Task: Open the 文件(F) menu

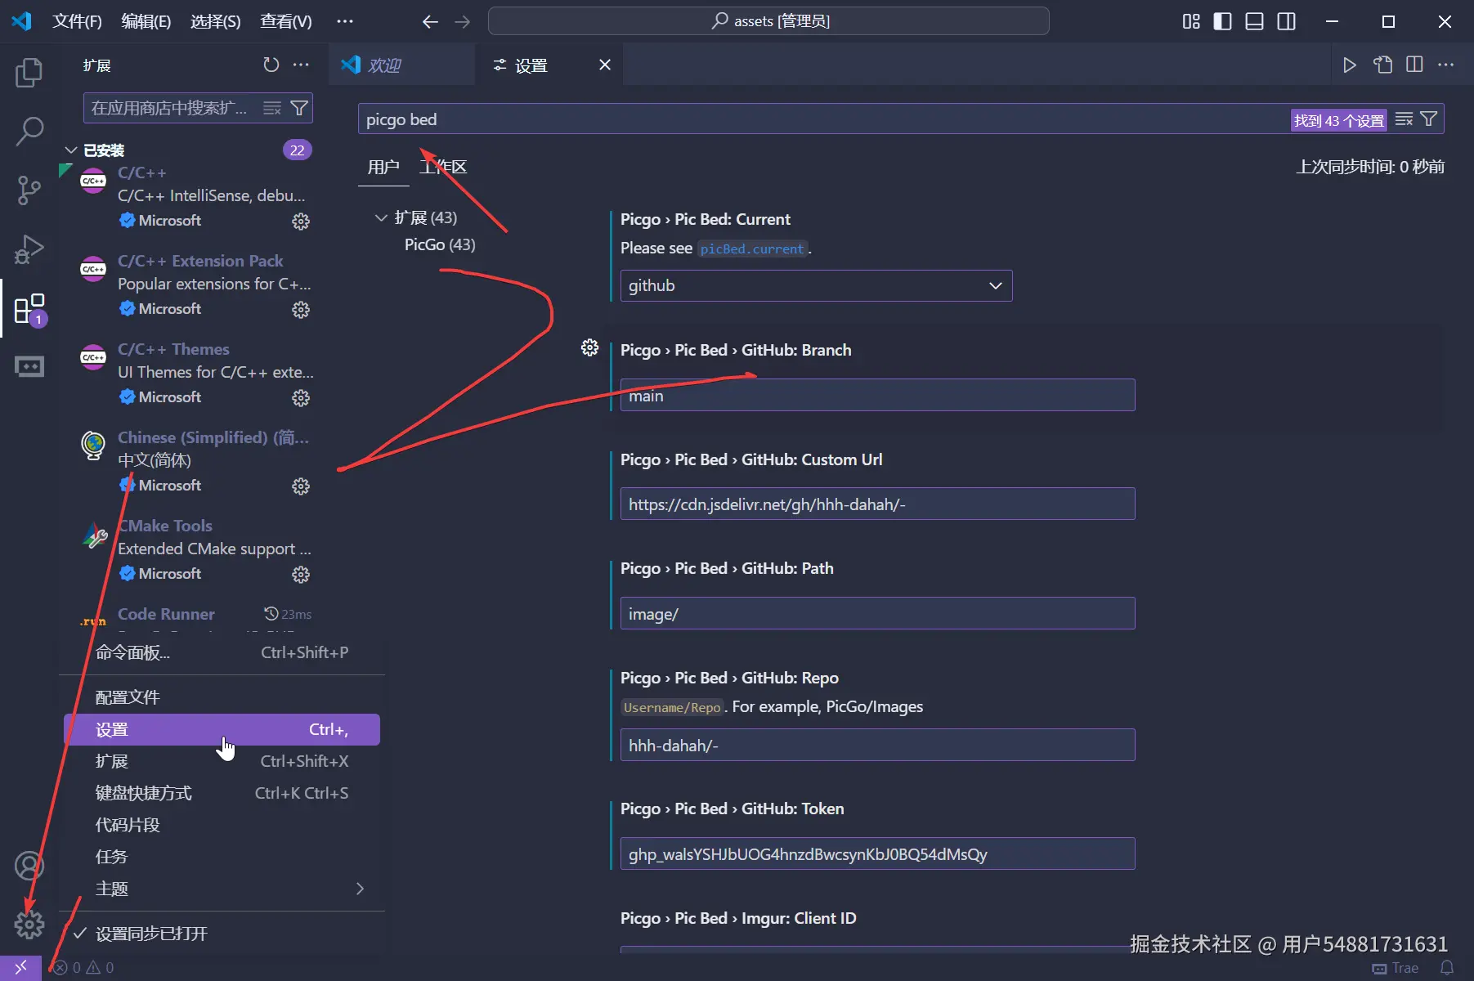Action: 77,21
